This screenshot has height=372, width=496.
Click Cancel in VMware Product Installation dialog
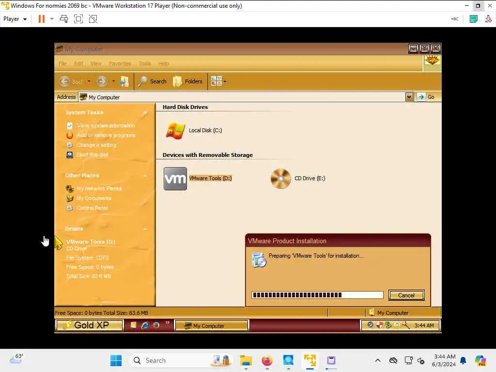coord(406,295)
